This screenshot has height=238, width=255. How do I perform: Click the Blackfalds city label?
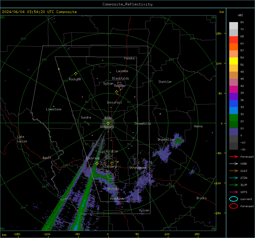click(x=120, y=78)
